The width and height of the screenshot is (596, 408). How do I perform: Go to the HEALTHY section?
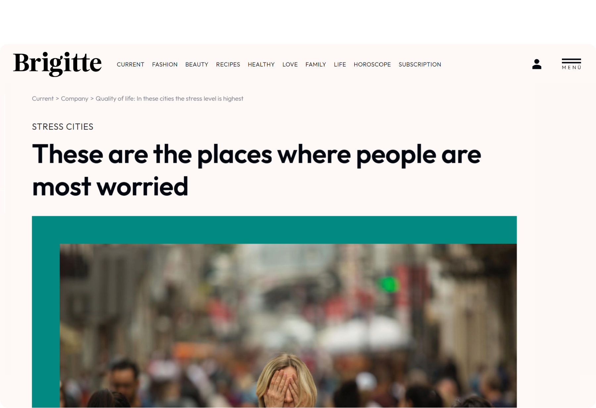(x=261, y=65)
